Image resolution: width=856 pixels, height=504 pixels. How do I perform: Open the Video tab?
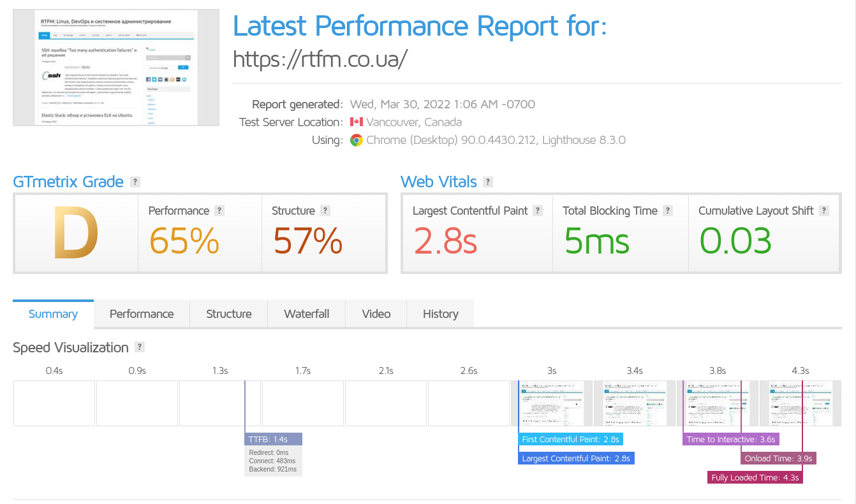pyautogui.click(x=376, y=314)
